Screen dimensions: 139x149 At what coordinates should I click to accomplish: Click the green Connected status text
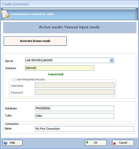tap(56, 74)
